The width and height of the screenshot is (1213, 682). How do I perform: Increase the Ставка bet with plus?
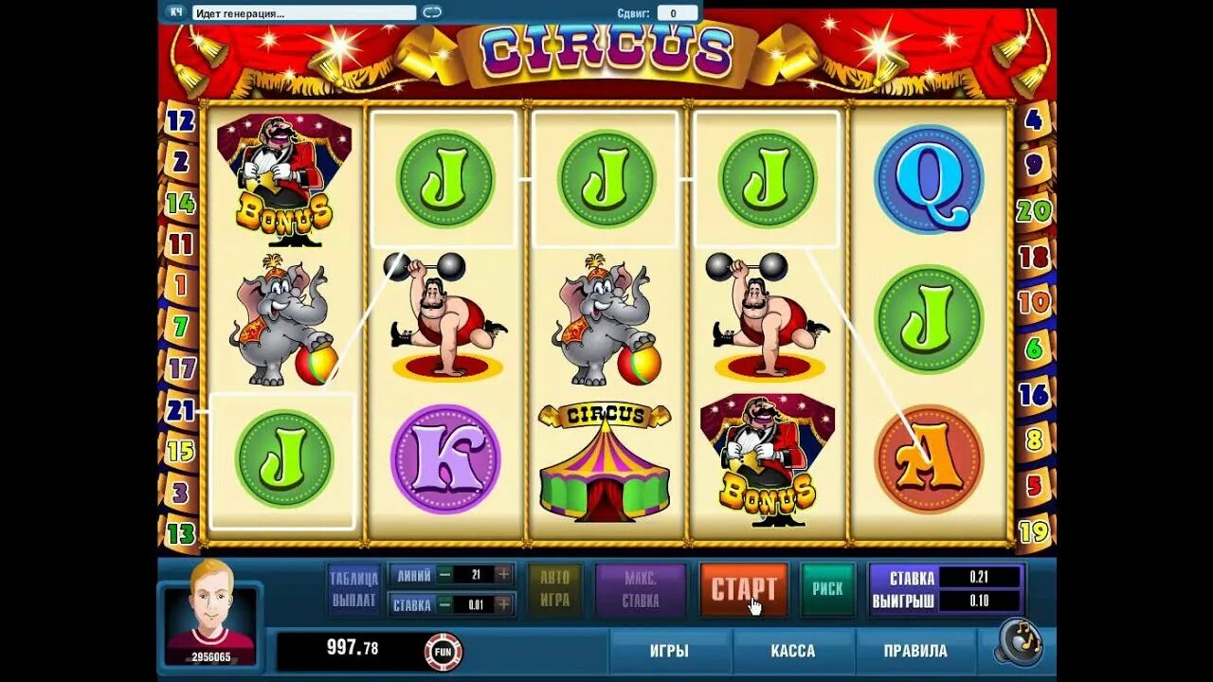pyautogui.click(x=503, y=604)
